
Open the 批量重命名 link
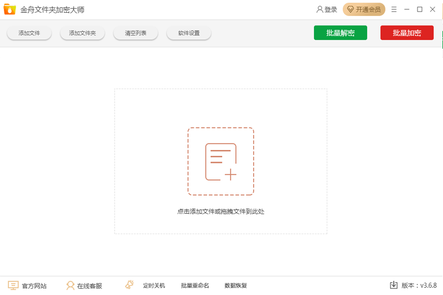coord(195,286)
